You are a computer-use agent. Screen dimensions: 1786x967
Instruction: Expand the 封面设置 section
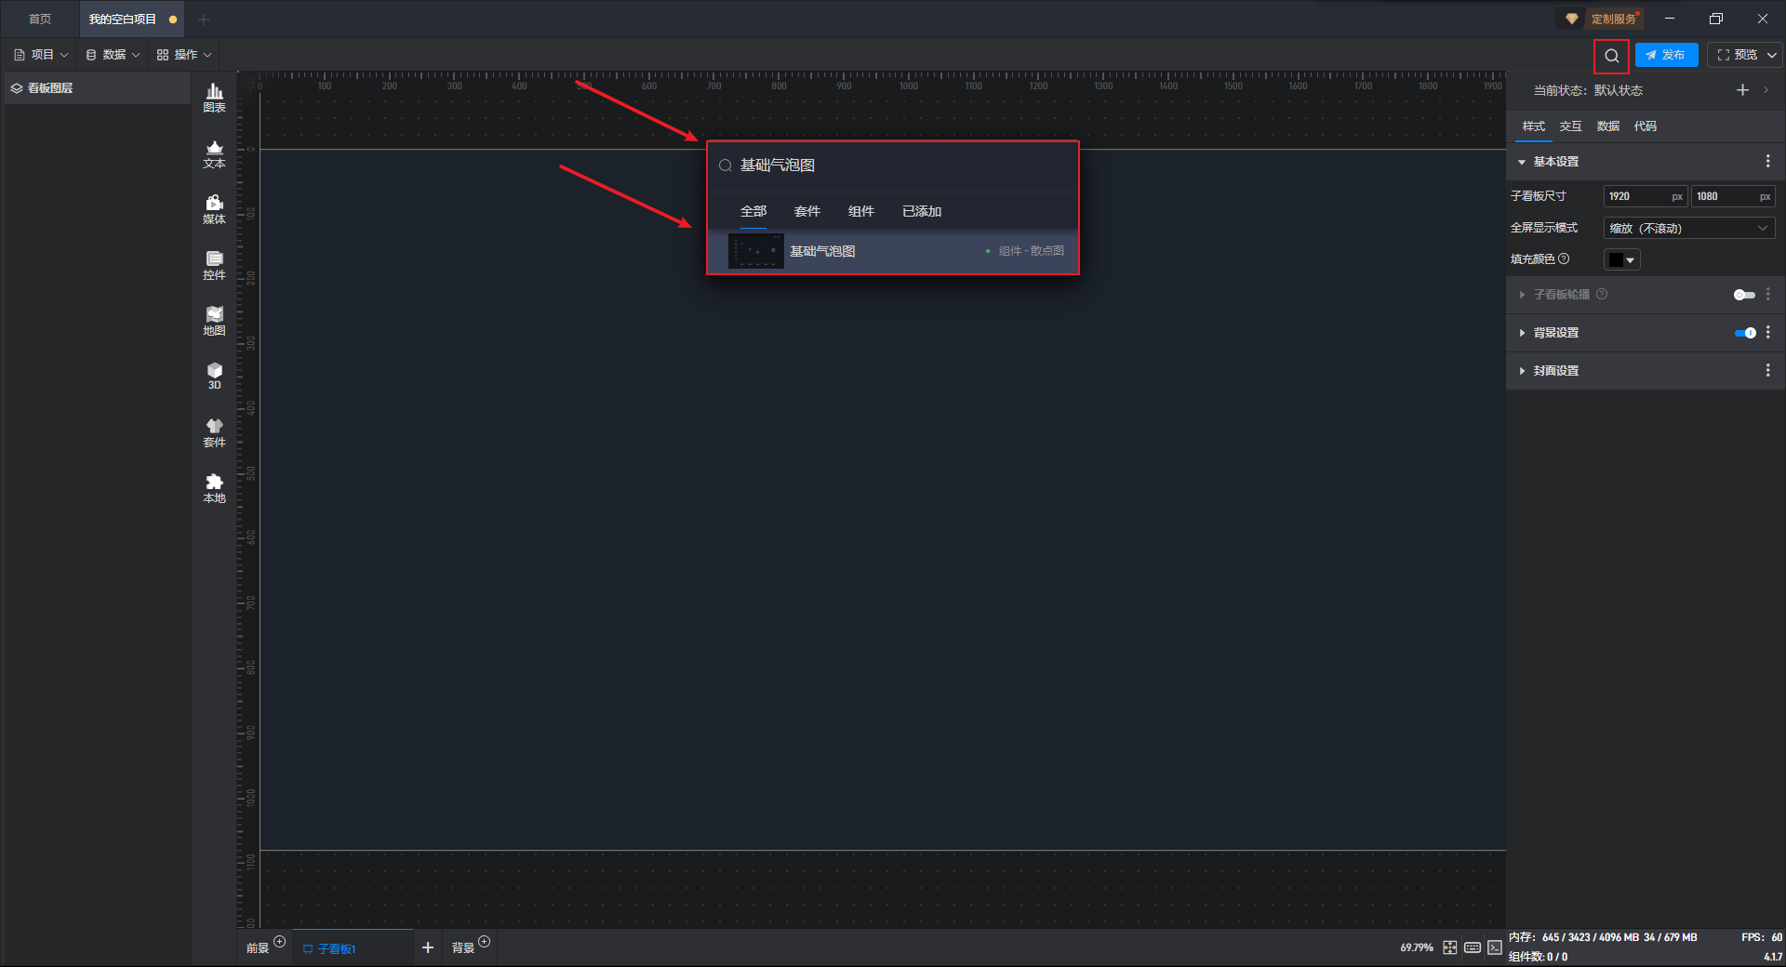click(x=1522, y=371)
